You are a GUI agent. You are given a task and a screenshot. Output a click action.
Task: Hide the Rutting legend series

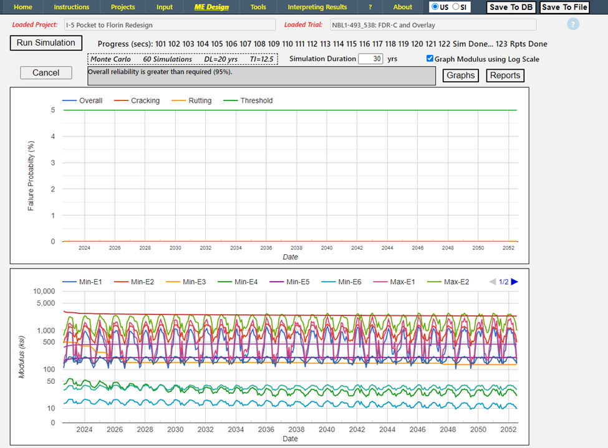(x=200, y=100)
